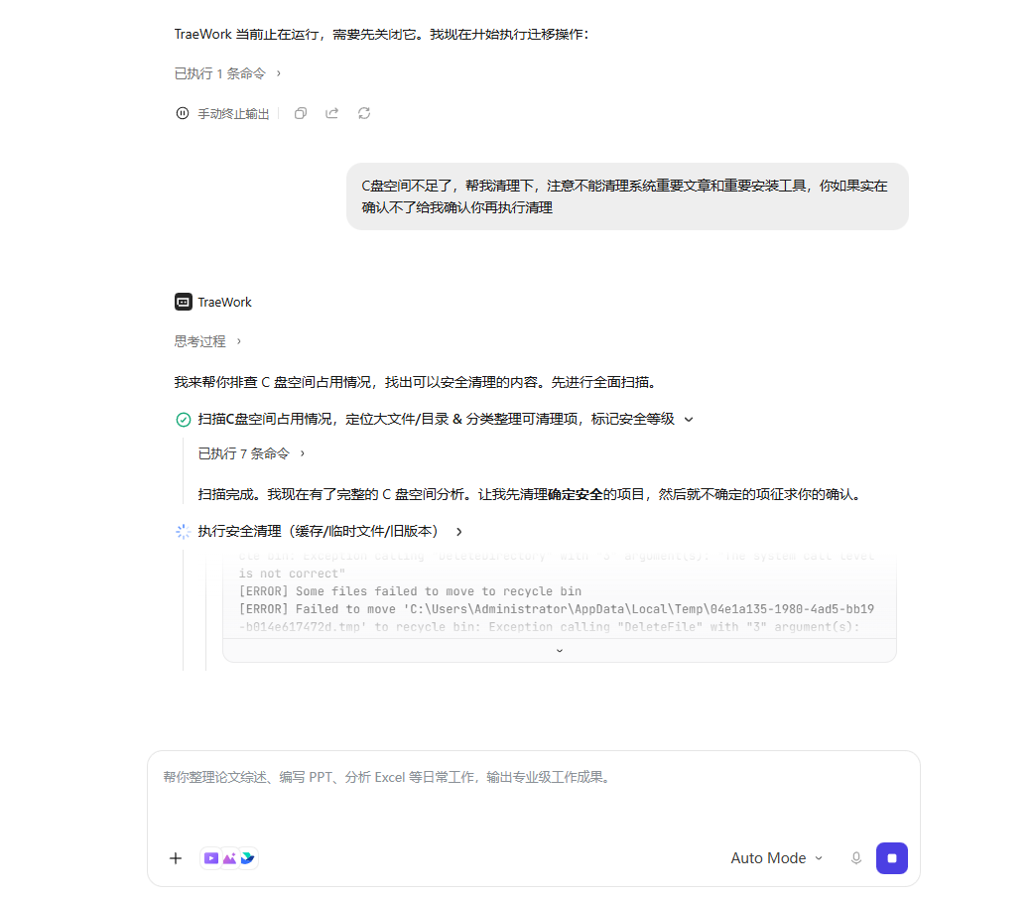
Task: Click the plus attachment icon
Action: coord(176,858)
